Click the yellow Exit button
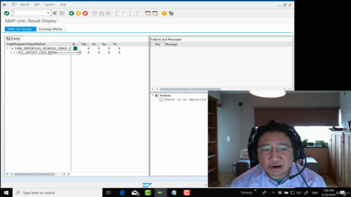This screenshot has height=197, width=351. 78,13
